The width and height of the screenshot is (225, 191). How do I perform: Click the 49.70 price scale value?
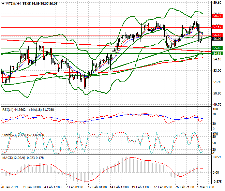217,105
